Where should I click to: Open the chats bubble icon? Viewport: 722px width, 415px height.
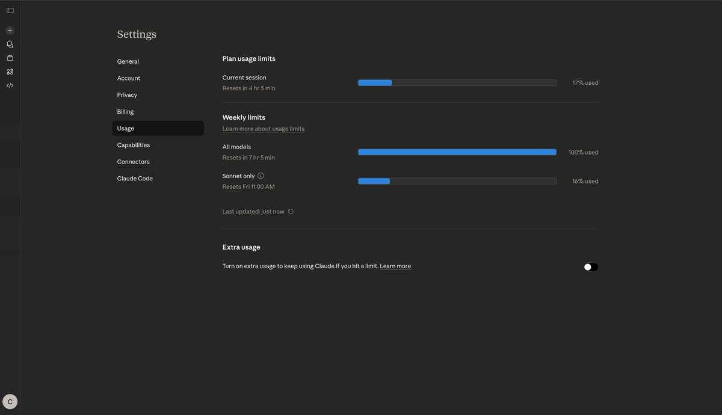click(x=10, y=44)
